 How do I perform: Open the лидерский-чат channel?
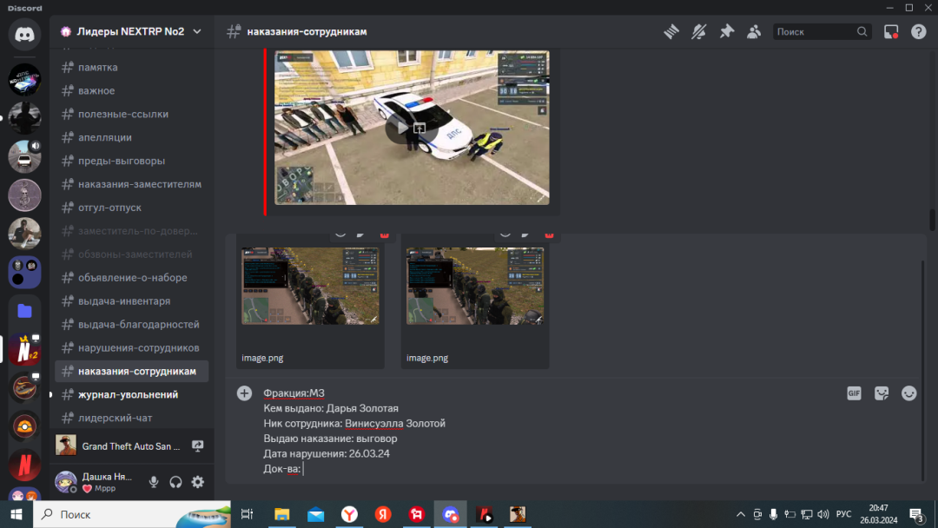tap(132, 418)
